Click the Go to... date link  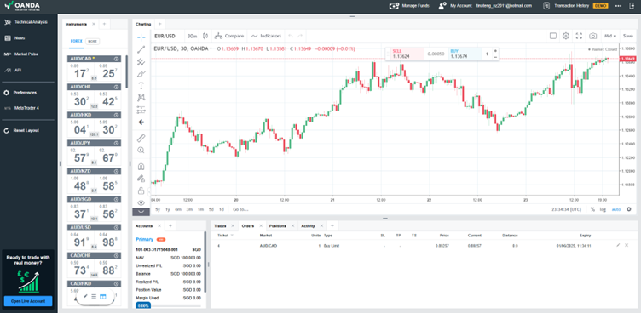click(240, 209)
